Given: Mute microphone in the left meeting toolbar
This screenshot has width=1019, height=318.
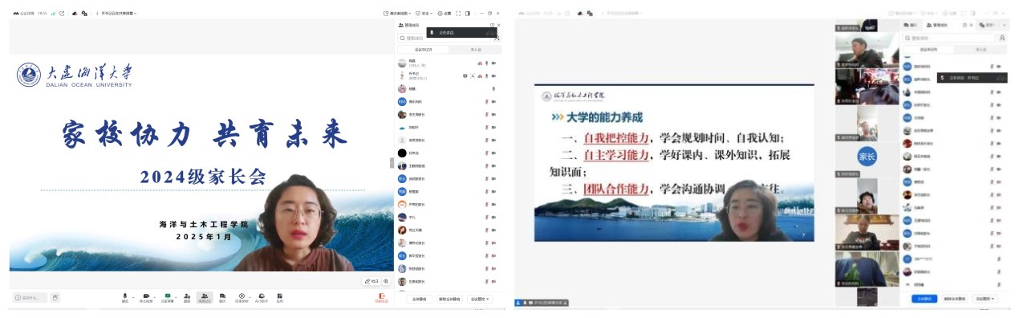Looking at the screenshot, I should [x=124, y=298].
